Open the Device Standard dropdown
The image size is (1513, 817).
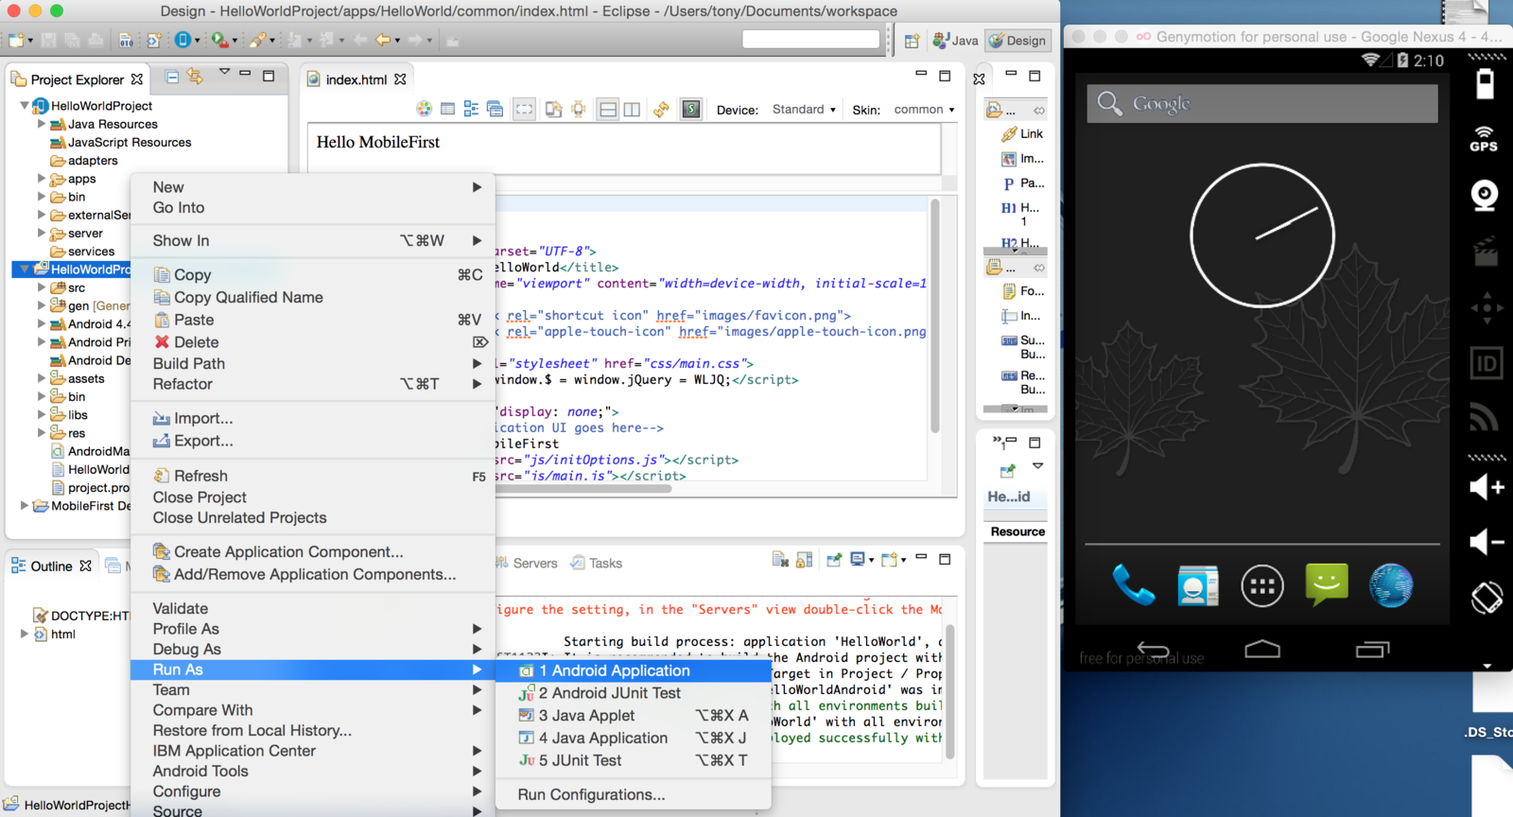click(x=804, y=110)
